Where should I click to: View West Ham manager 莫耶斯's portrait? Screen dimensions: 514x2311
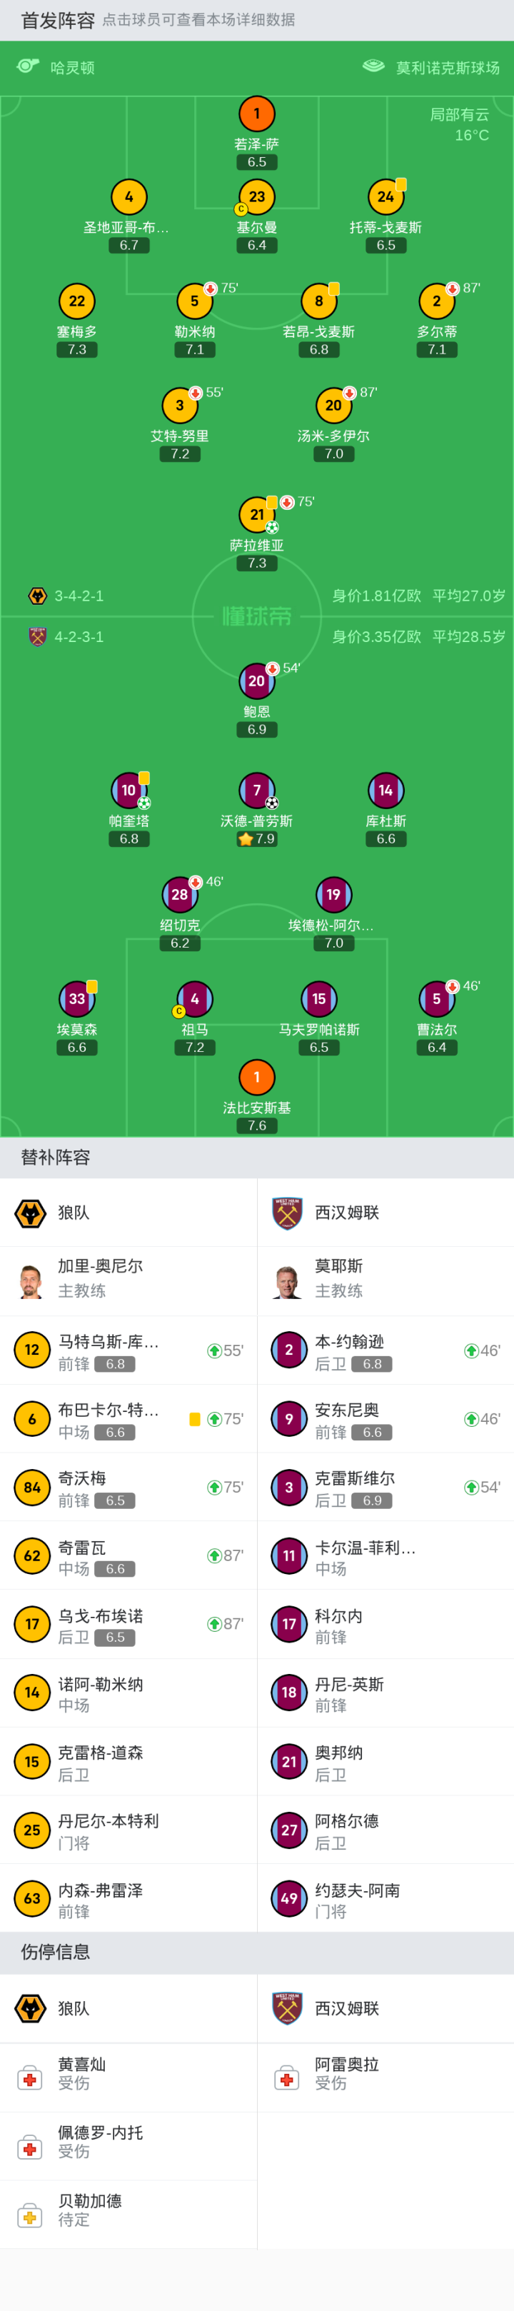pyautogui.click(x=288, y=1280)
